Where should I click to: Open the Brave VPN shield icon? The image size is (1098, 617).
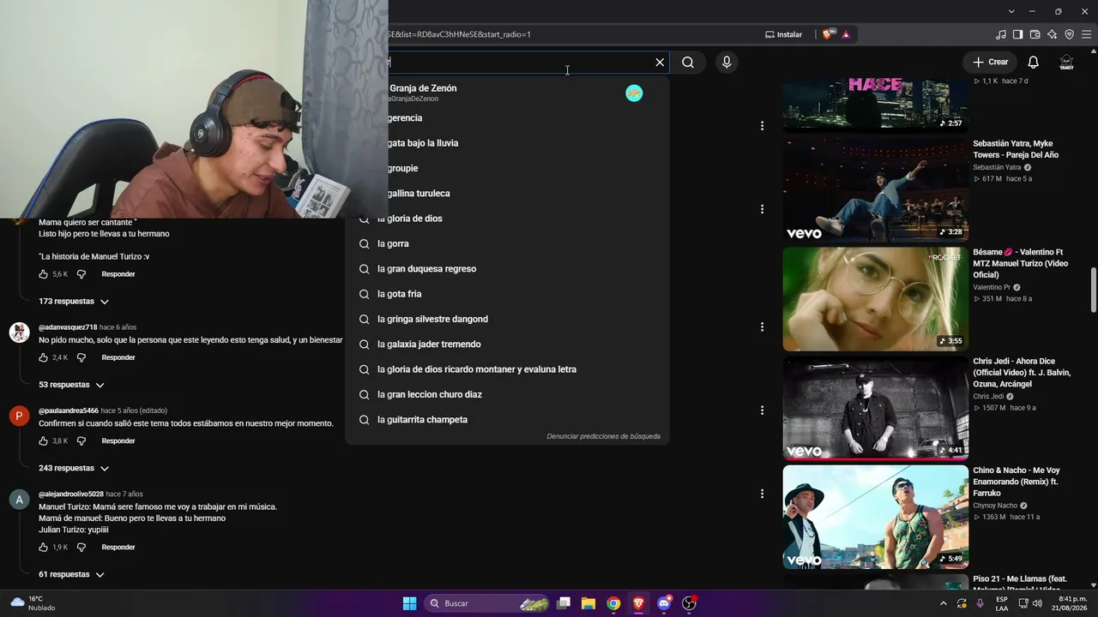pos(1070,34)
